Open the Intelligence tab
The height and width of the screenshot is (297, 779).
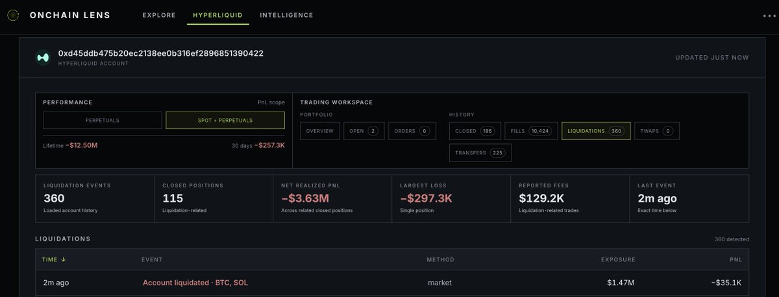coord(286,15)
